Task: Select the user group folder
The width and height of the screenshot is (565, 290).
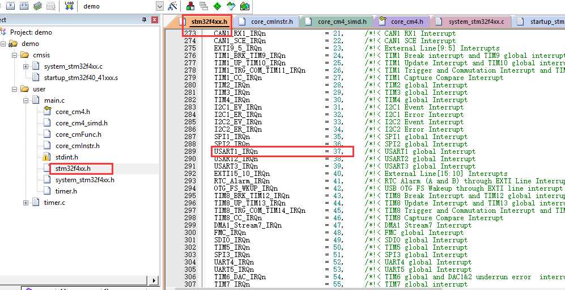Action: [39, 89]
